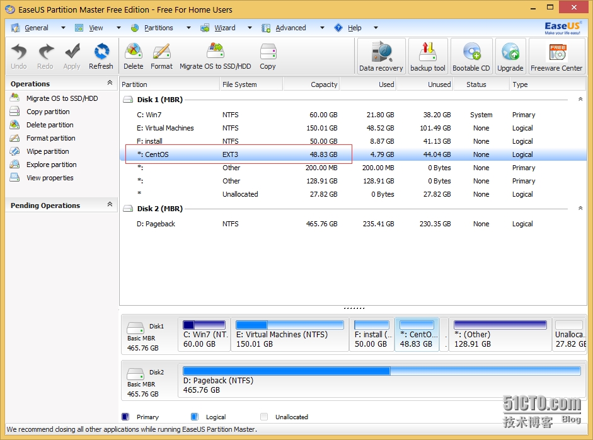This screenshot has width=593, height=440.
Task: Sort by the Status column header
Action: [x=481, y=84]
